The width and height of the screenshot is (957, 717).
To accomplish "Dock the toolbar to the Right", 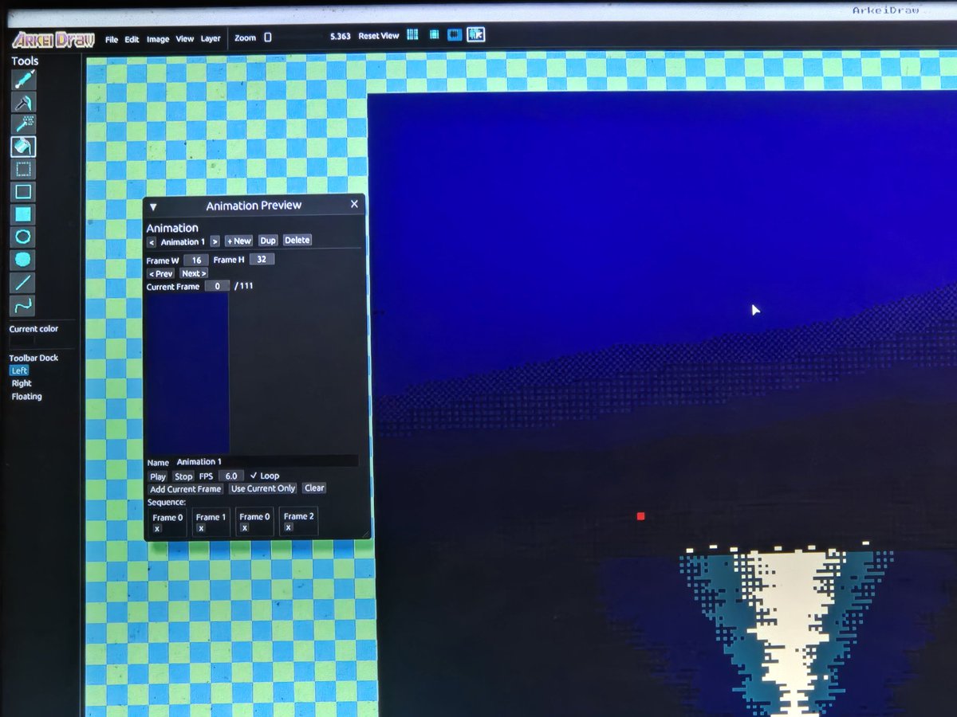I will tap(22, 383).
